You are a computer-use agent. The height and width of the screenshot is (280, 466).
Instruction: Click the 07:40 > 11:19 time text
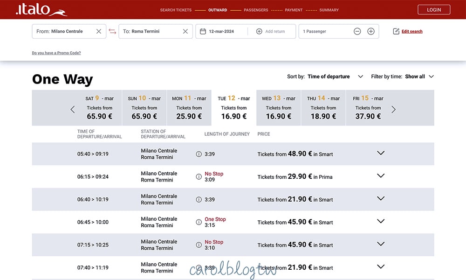click(x=93, y=267)
